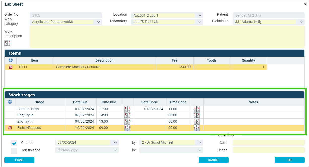Click the Case input field
309x167 pixels.
point(268,143)
